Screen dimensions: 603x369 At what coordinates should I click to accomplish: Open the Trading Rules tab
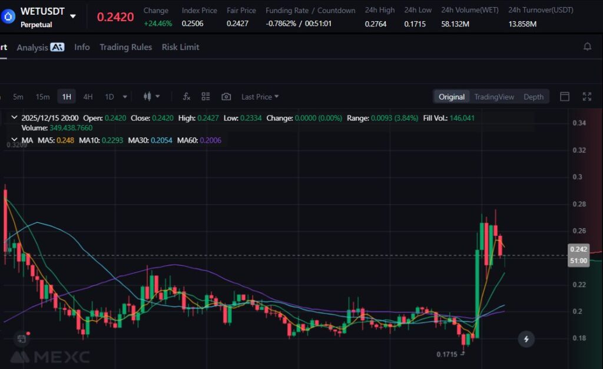click(125, 47)
